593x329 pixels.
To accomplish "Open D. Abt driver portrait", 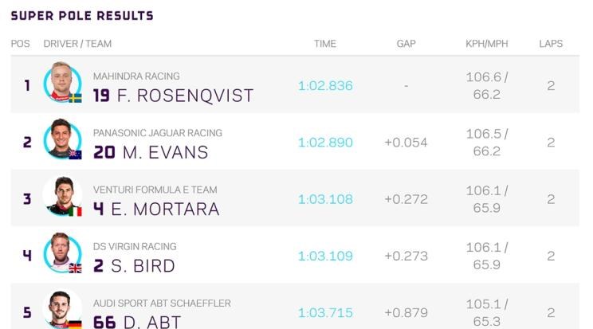I will pos(62,309).
